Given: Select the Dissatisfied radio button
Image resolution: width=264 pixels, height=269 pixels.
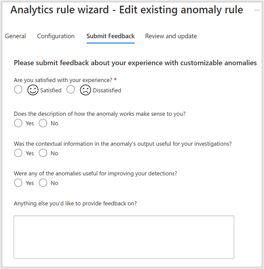Looking at the screenshot, I should [71, 90].
